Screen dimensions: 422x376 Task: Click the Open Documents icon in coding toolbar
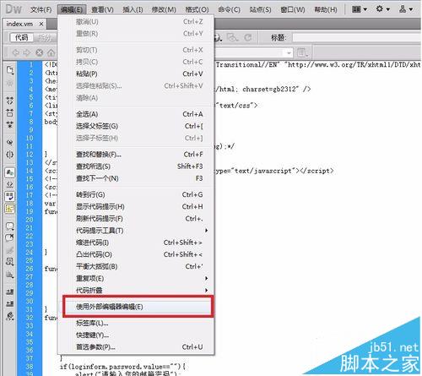point(10,70)
